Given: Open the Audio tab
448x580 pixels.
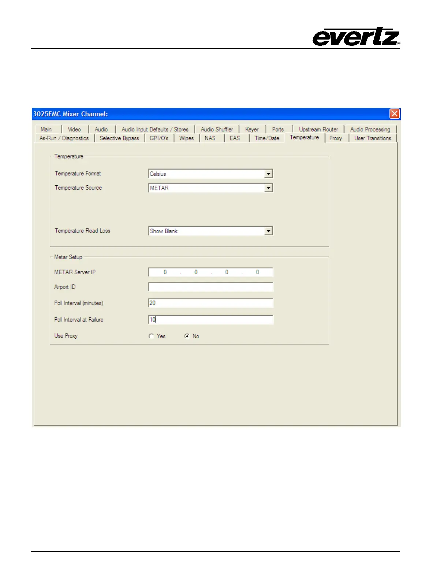Looking at the screenshot, I should coord(101,129).
